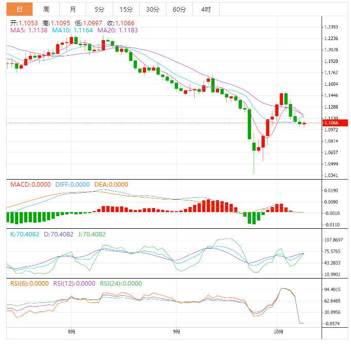Open the 60分 timeframe tab
Viewport: 351px width, 344px height.
point(180,10)
